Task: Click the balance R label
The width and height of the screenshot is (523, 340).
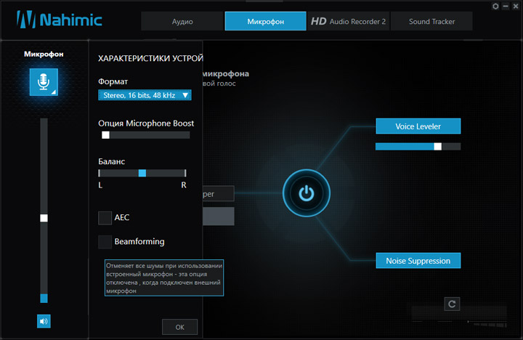Action: pos(184,185)
